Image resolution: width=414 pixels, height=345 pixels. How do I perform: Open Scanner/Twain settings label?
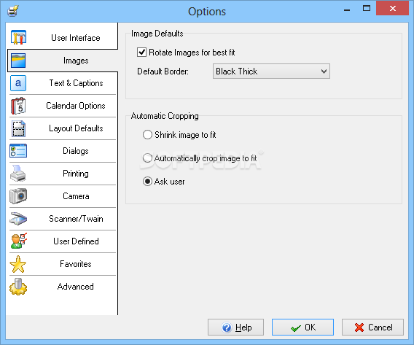coord(76,219)
